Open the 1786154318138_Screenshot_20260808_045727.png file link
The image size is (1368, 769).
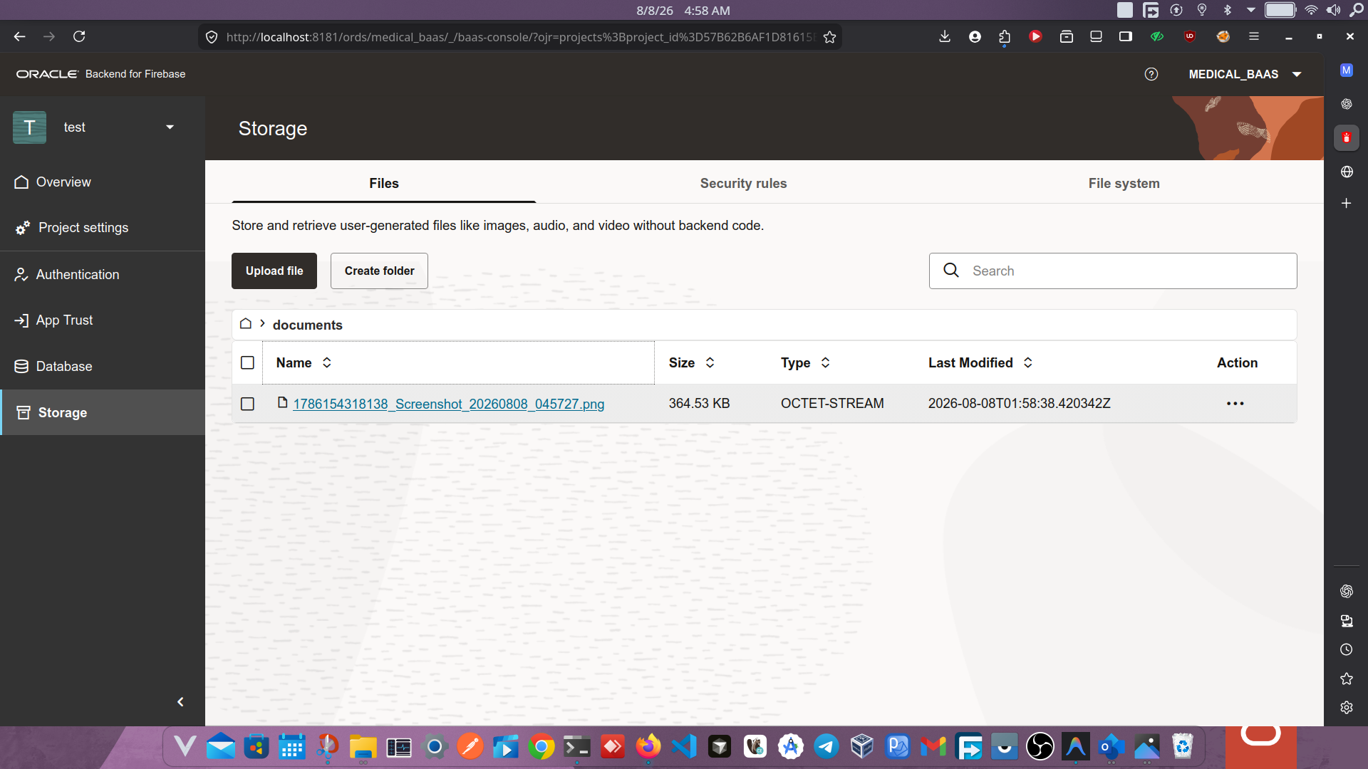click(448, 404)
